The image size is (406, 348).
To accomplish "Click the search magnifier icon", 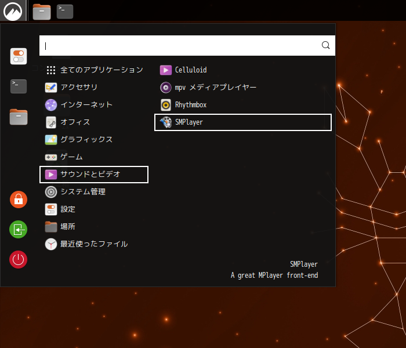I will click(x=325, y=45).
